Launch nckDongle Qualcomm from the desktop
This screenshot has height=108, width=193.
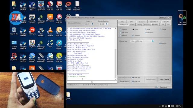coord(41,6)
